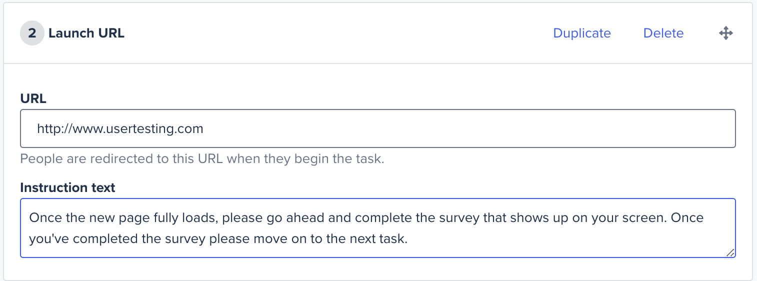This screenshot has width=757, height=281.
Task: Delete the Launch URL task
Action: click(x=663, y=33)
